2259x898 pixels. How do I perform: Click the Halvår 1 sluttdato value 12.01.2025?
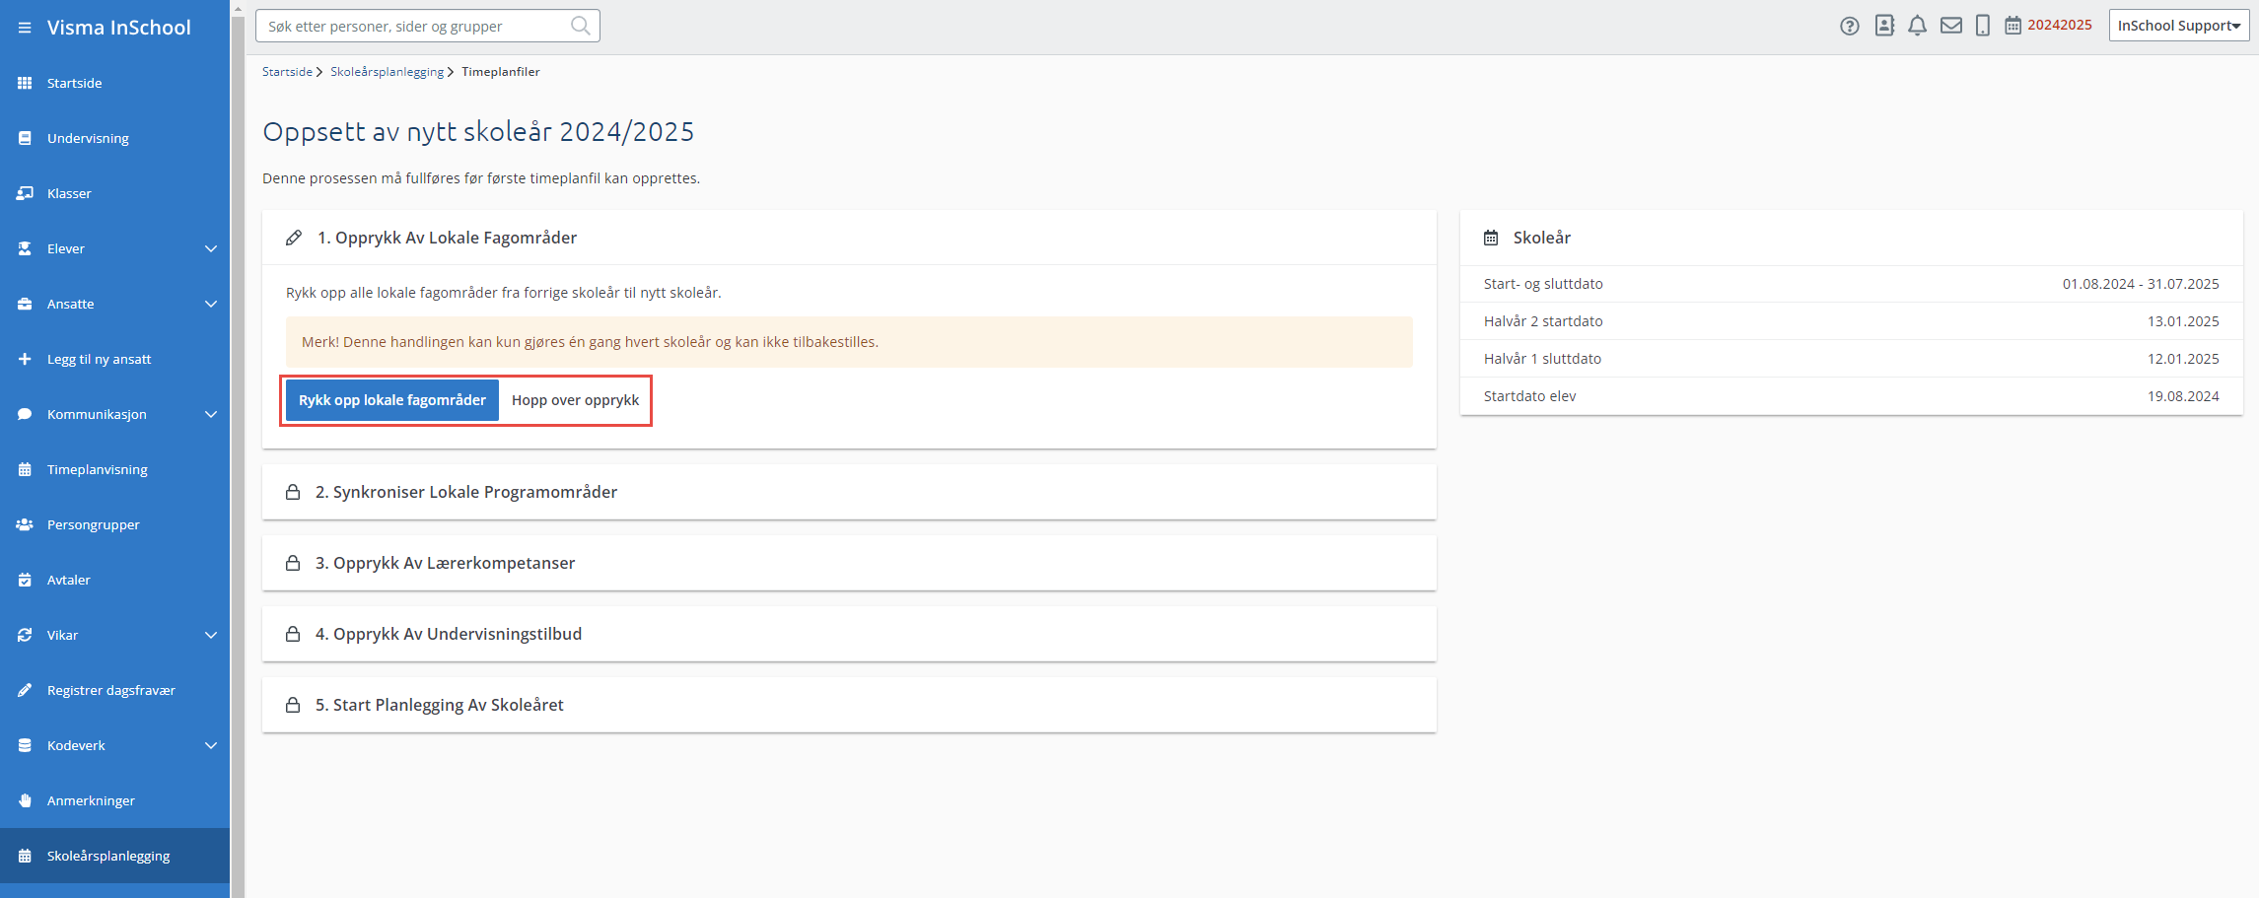[x=2183, y=359]
